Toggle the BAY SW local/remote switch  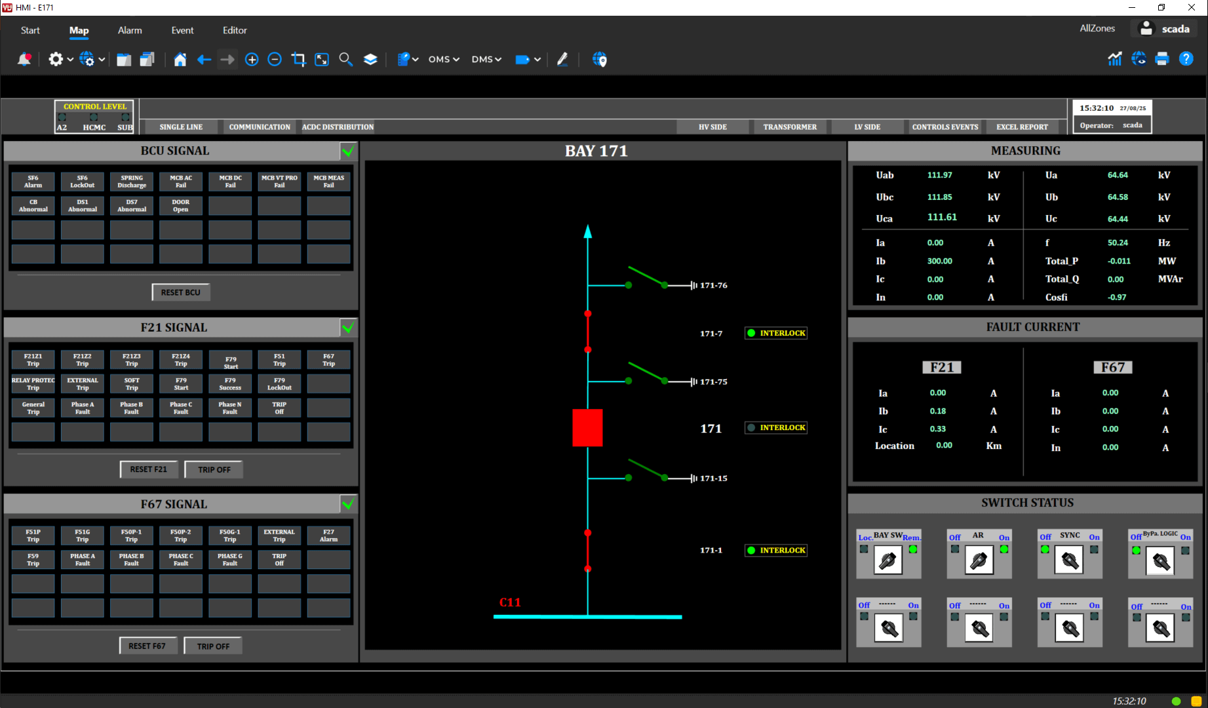888,560
